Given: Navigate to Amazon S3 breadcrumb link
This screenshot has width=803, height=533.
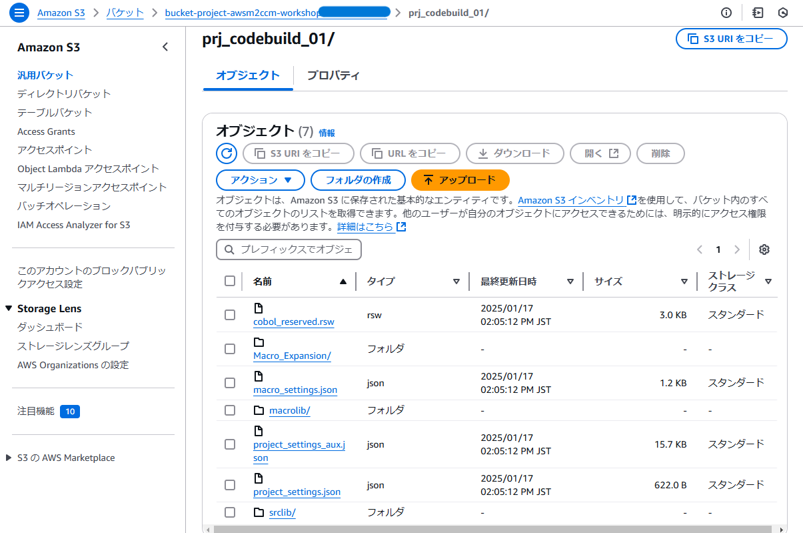Looking at the screenshot, I should 61,13.
